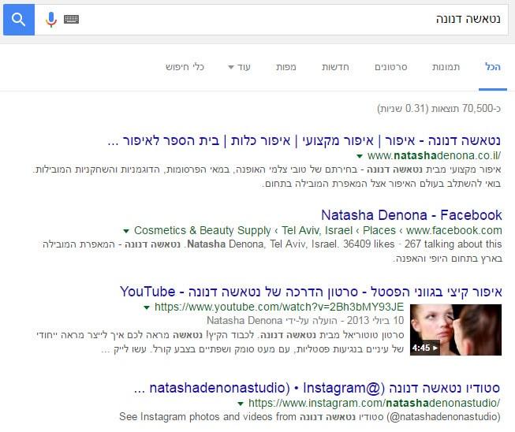Viewport: 515px width, 432px height.
Task: Open Natasha Denona - Facebook result
Action: pyautogui.click(x=412, y=215)
